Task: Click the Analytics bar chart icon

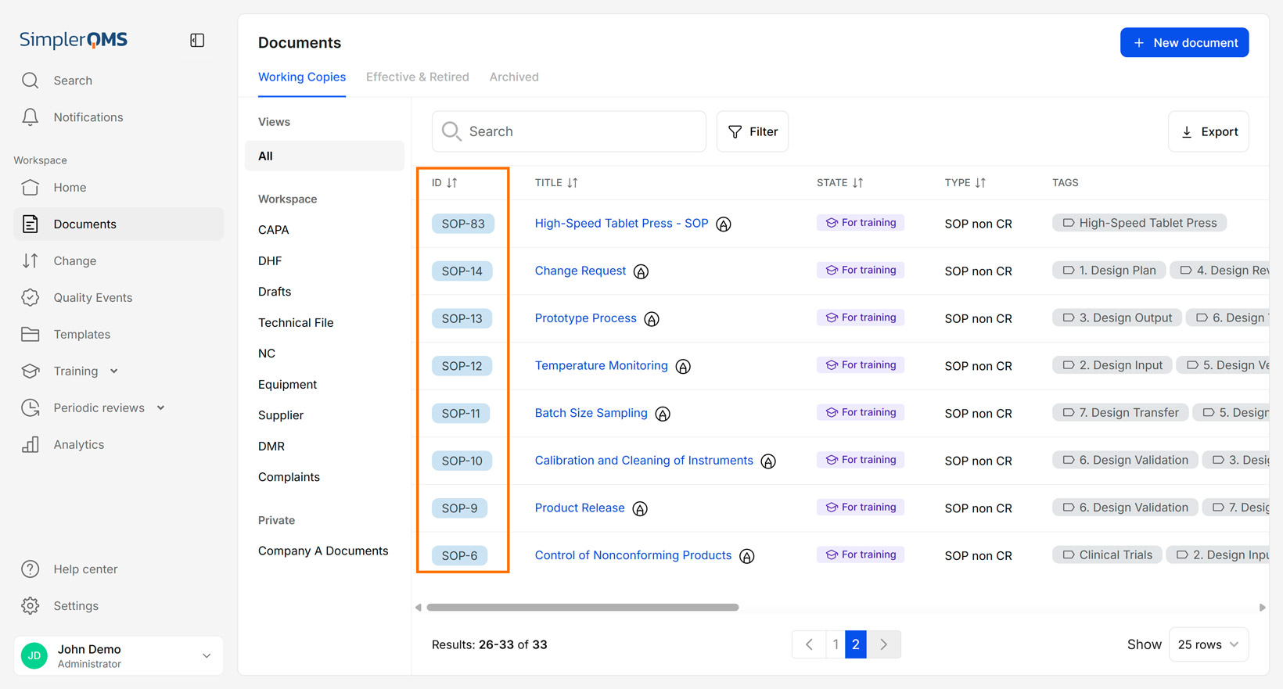Action: pyautogui.click(x=31, y=445)
